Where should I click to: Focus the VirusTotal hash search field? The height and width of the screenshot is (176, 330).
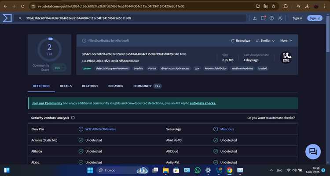coord(131,18)
